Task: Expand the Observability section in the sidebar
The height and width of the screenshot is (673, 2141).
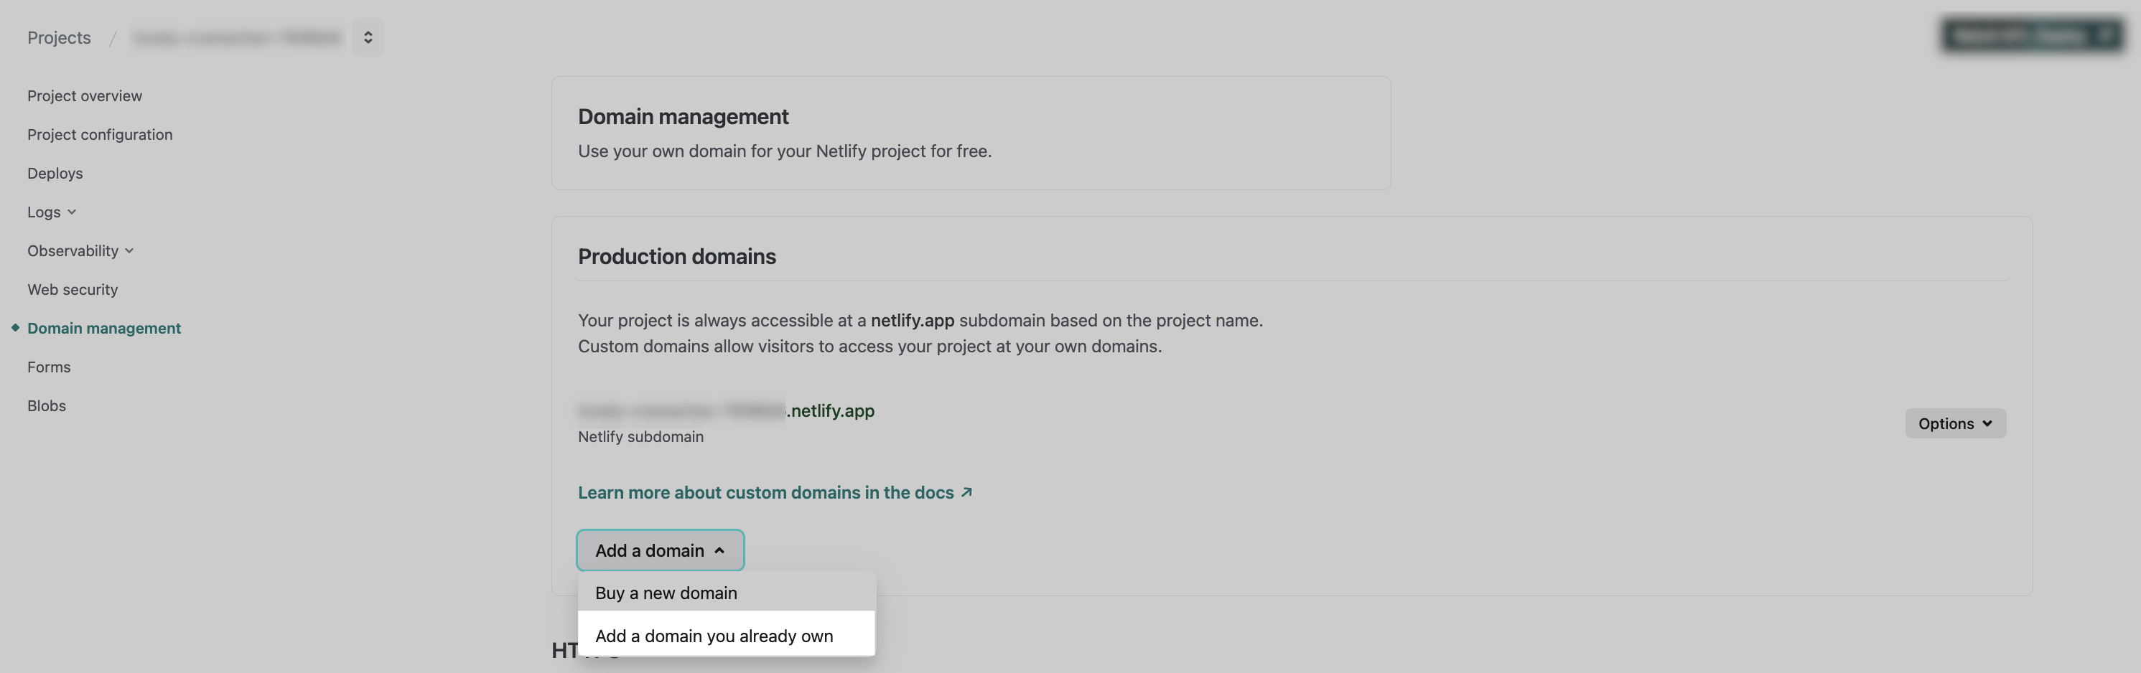Action: click(x=73, y=250)
